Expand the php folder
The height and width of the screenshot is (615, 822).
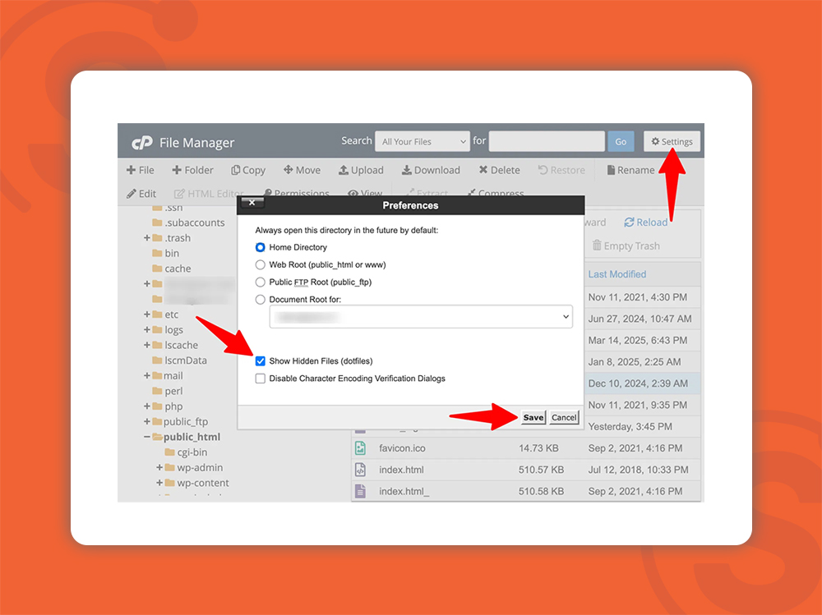(147, 406)
